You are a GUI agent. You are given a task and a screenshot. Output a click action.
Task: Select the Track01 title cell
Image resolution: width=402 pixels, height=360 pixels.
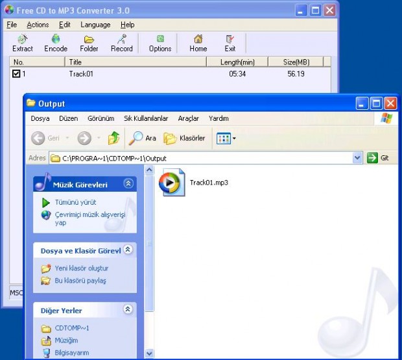pyautogui.click(x=81, y=74)
